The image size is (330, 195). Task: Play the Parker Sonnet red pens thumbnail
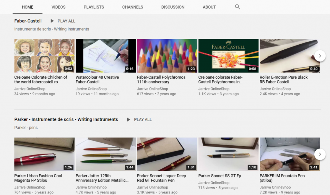click(167, 154)
